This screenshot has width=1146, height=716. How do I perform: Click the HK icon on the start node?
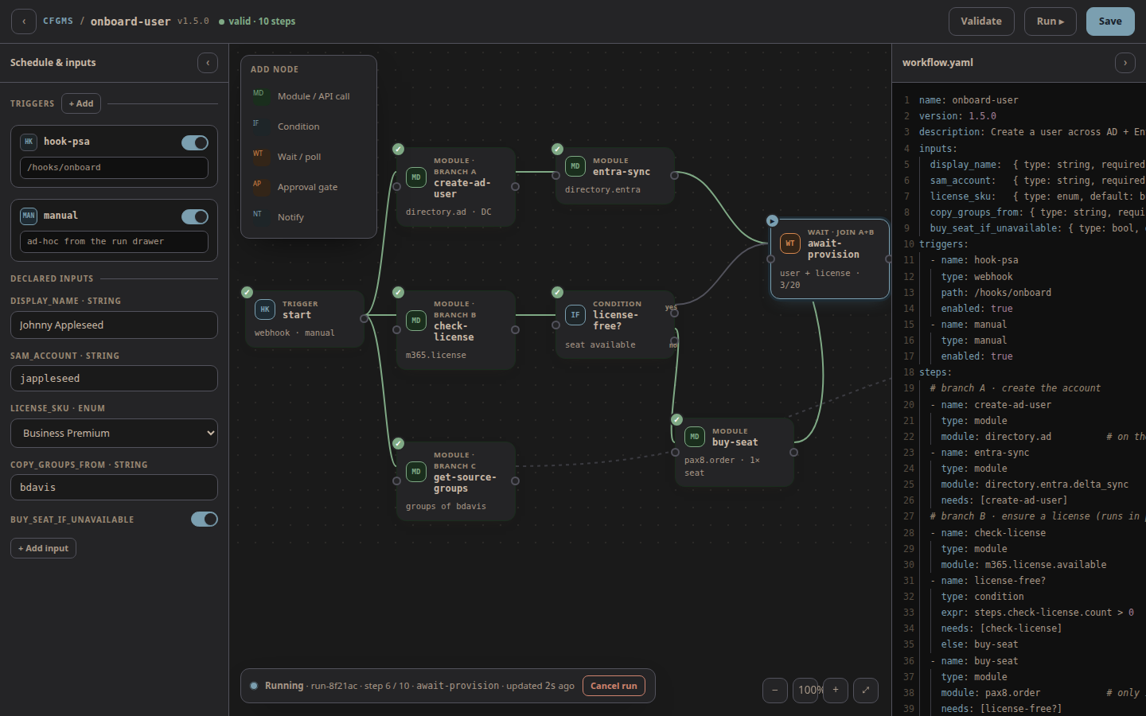[x=265, y=309]
